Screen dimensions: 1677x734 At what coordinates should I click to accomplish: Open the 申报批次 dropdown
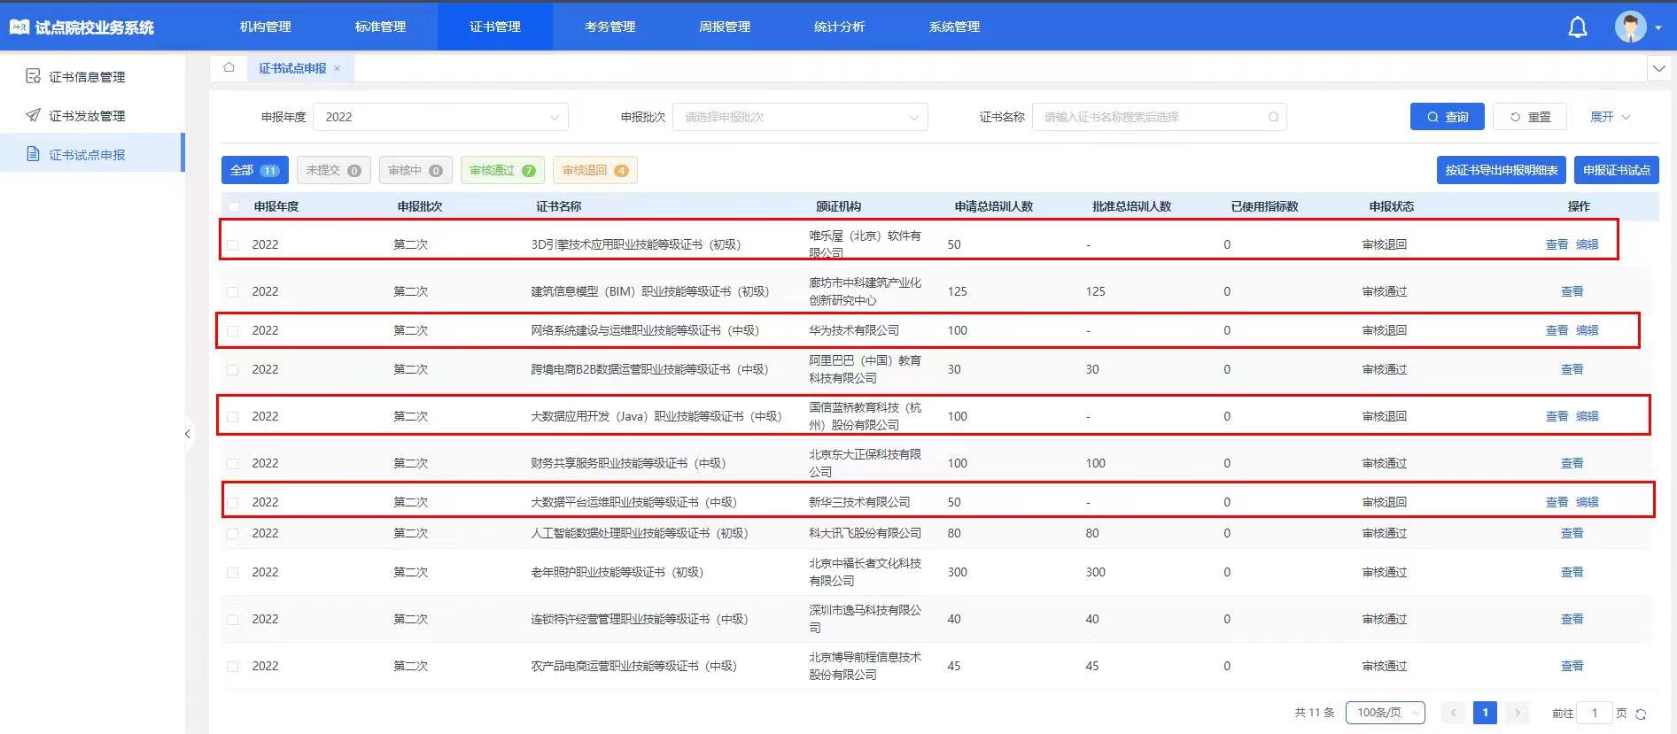pos(800,117)
